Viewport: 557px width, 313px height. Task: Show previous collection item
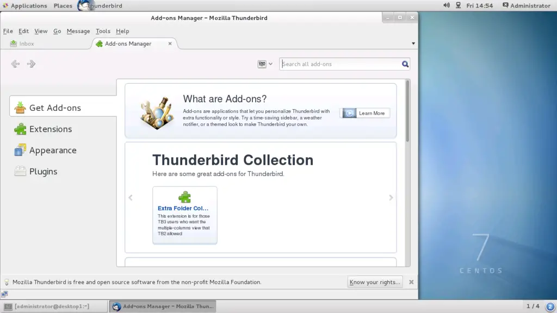[131, 198]
